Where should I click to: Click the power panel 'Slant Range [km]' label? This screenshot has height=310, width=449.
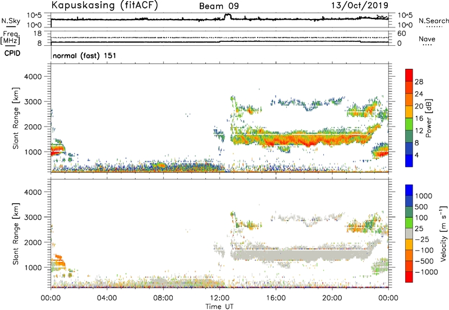coord(16,118)
